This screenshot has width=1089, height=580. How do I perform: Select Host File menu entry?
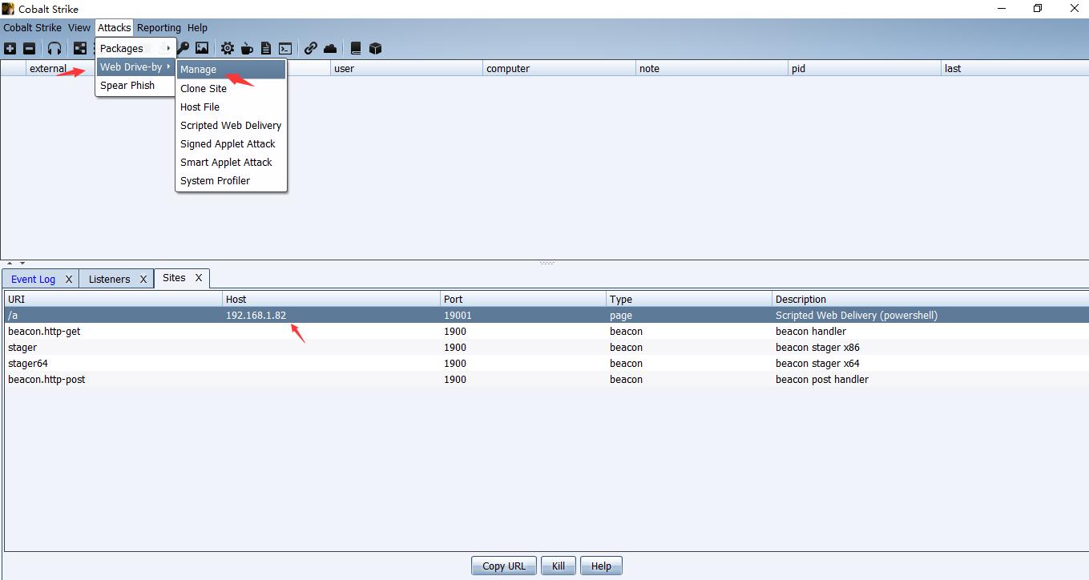pos(231,107)
